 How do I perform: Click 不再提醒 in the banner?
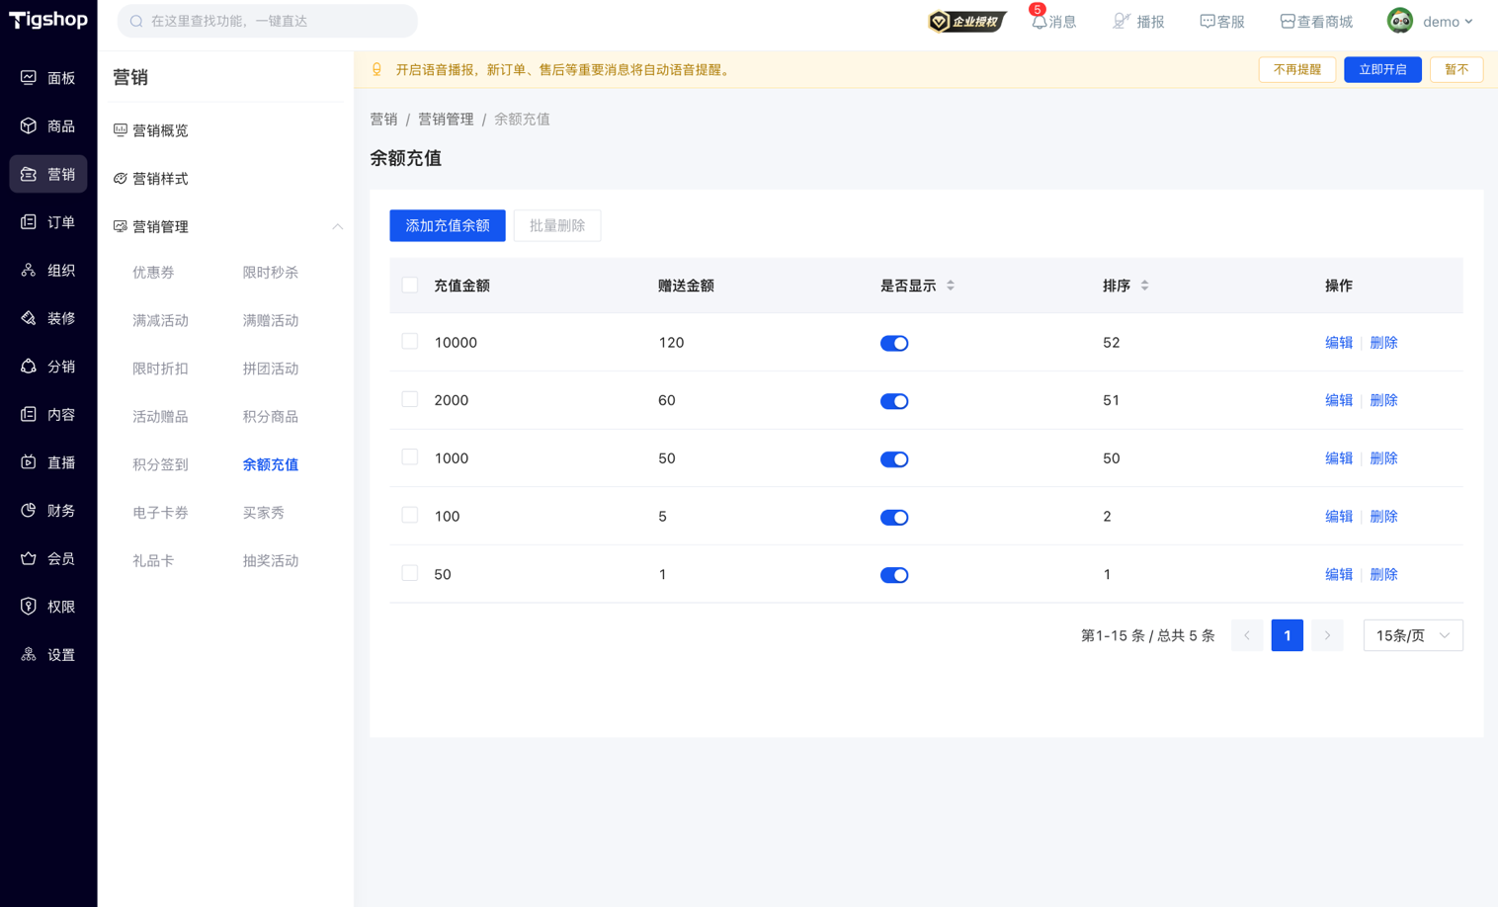click(1296, 70)
